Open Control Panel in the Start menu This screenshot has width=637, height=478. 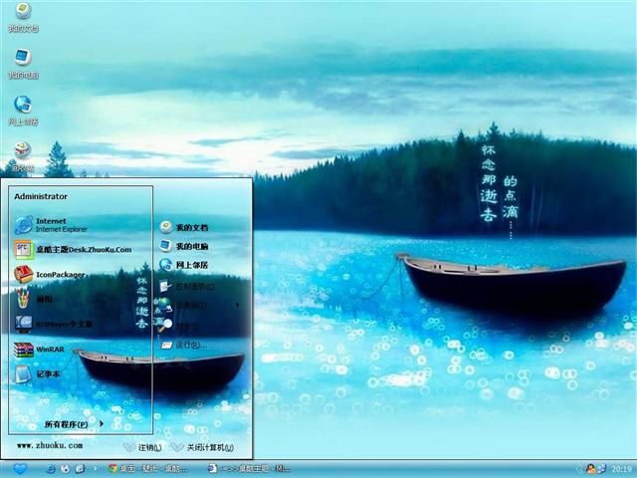187,286
